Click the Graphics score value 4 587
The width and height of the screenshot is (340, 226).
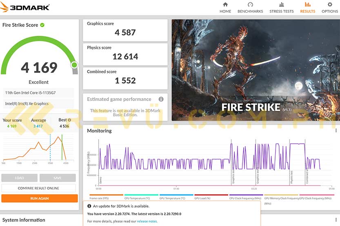click(x=125, y=33)
